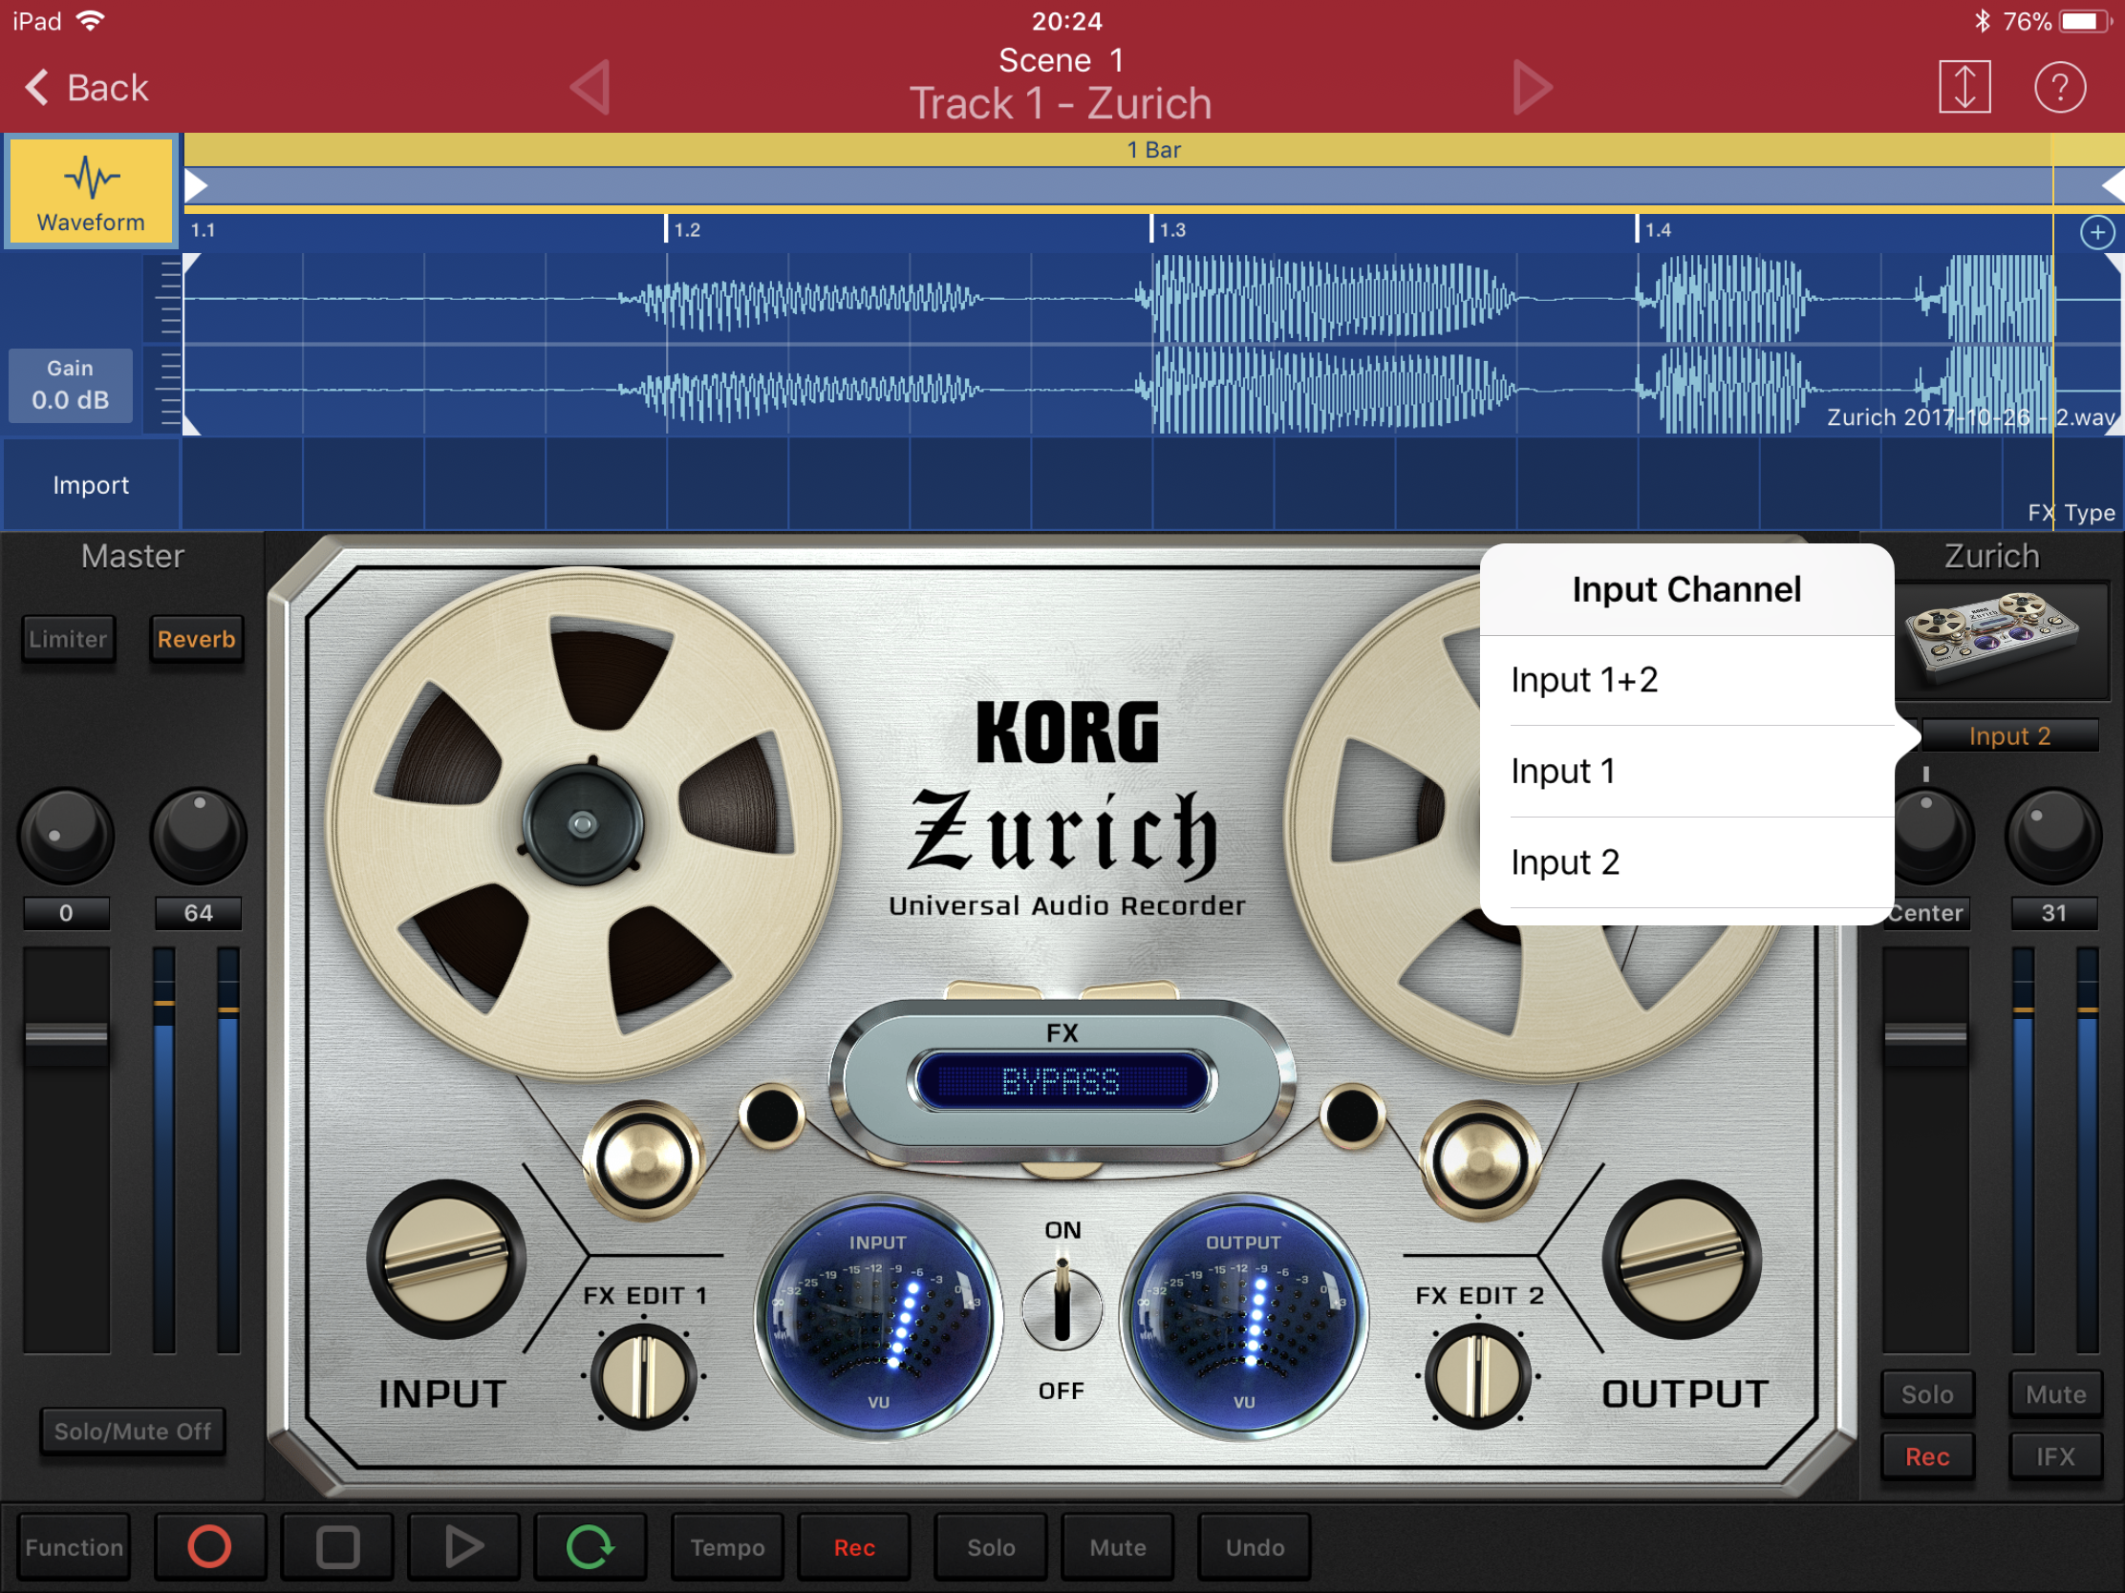
Task: Open the Input 2 channel selector
Action: (x=2009, y=736)
